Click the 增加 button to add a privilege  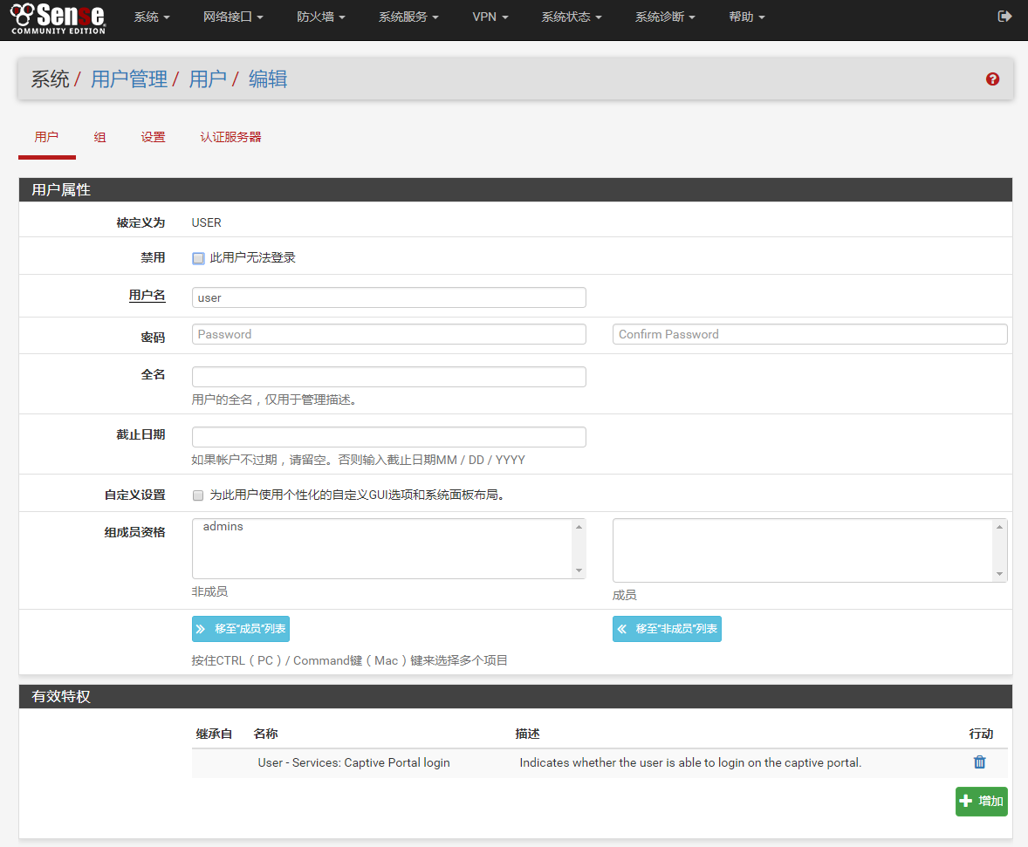[981, 801]
